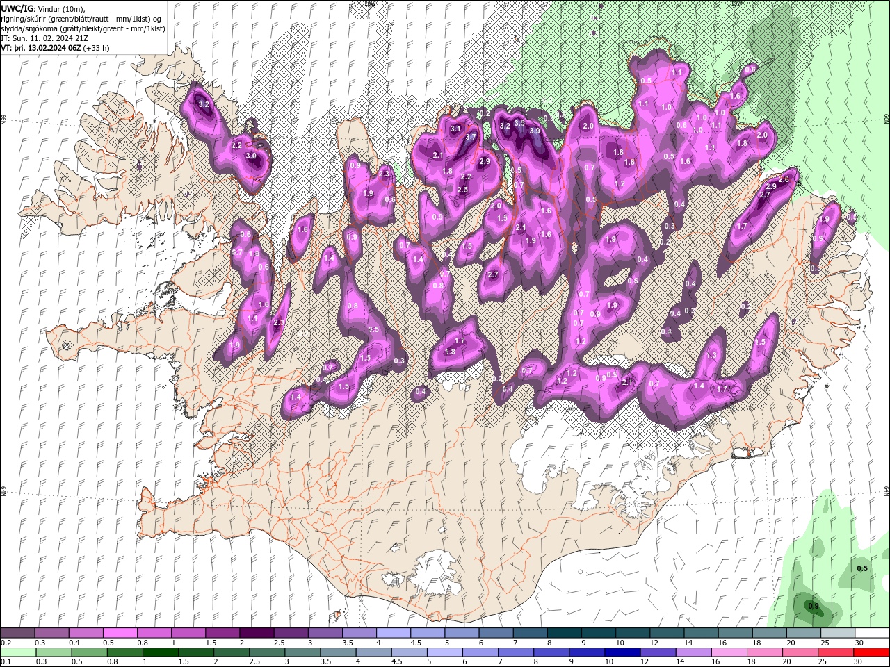Viewport: 890px width, 667px height.
Task: Click the light pink 16 rain legend swatch
Action: [729, 652]
